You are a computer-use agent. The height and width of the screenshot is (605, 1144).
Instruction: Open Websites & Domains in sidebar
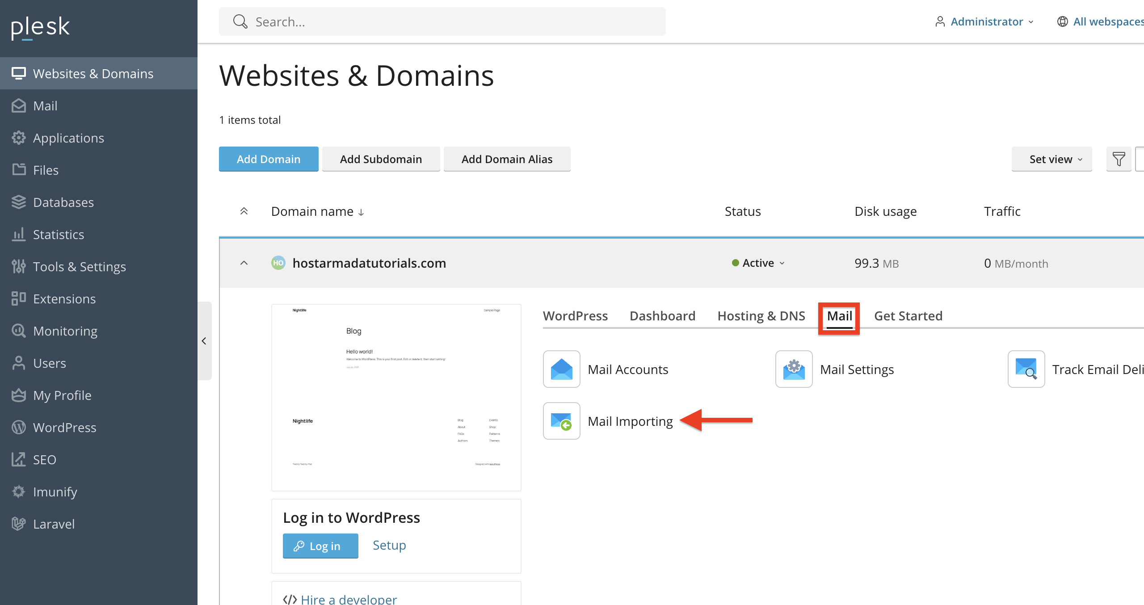click(x=98, y=73)
